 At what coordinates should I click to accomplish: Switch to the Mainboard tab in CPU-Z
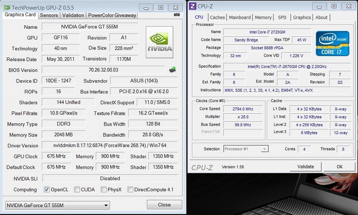tap(240, 18)
